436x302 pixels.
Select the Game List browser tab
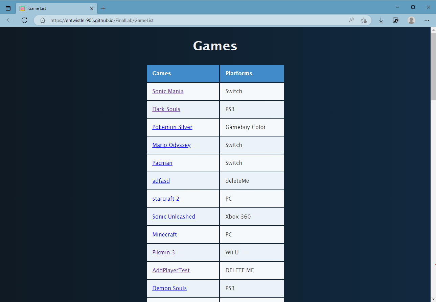click(x=56, y=8)
